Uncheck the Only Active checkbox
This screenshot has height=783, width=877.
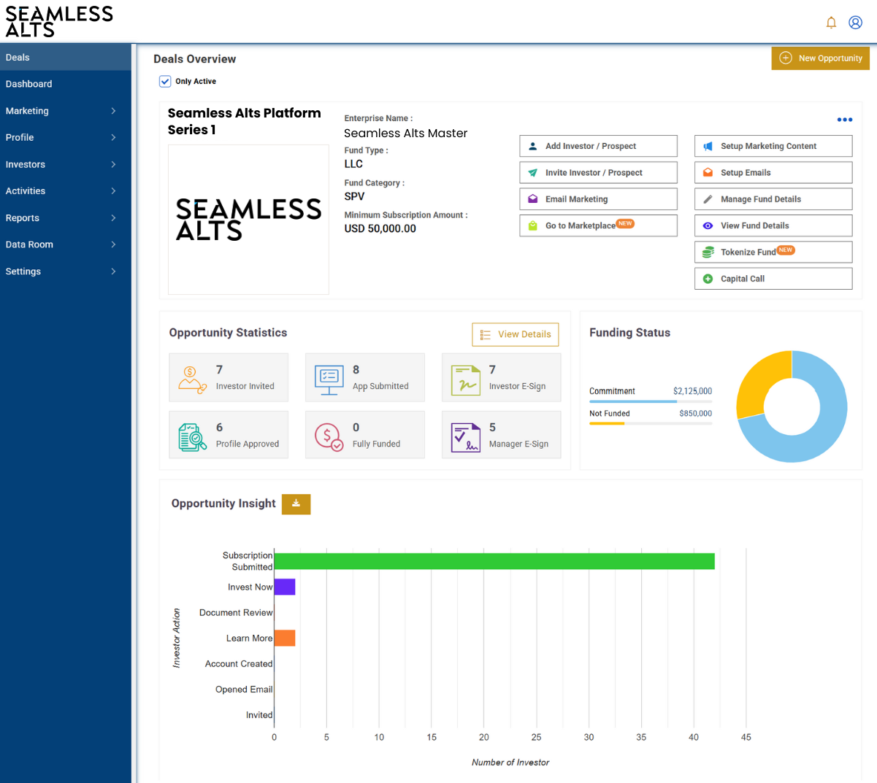pyautogui.click(x=165, y=82)
